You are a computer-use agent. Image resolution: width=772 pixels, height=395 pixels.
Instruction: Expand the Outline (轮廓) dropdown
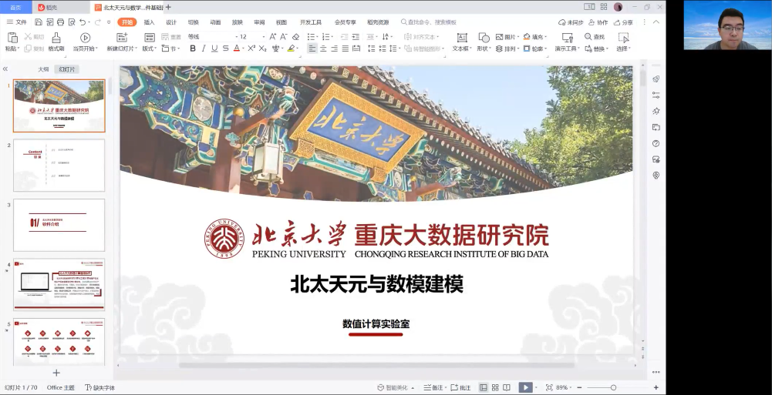(x=547, y=49)
